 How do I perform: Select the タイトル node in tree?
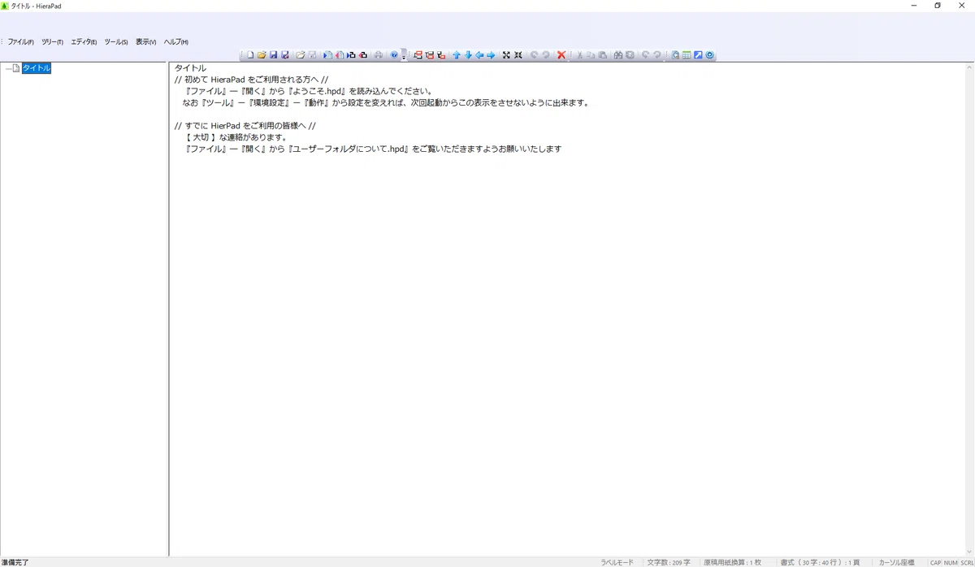37,68
